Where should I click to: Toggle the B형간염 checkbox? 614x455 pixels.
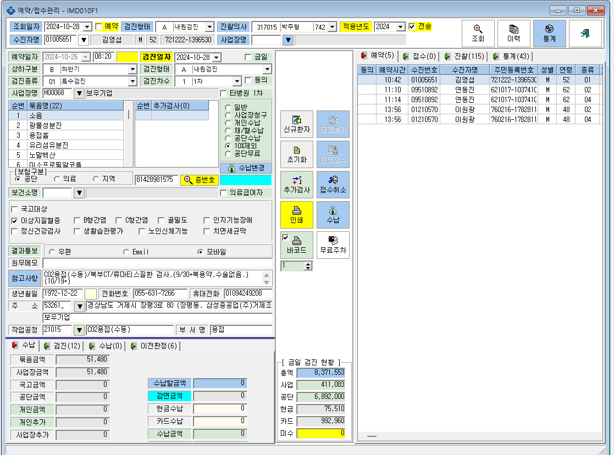tap(77, 220)
